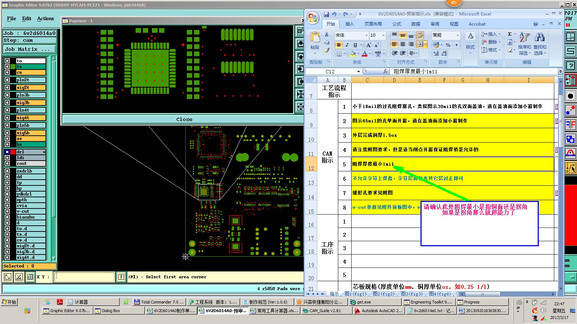Image resolution: width=577 pixels, height=324 pixels.
Task: Toggle visibility checkbox for layer 'biaozhu'
Action: [x=7, y=217]
